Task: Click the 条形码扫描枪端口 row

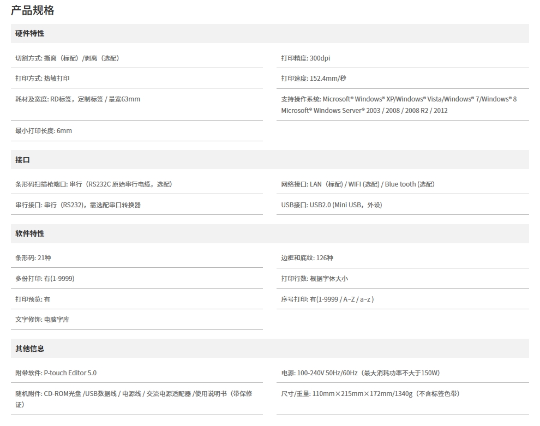Action: pyautogui.click(x=94, y=184)
